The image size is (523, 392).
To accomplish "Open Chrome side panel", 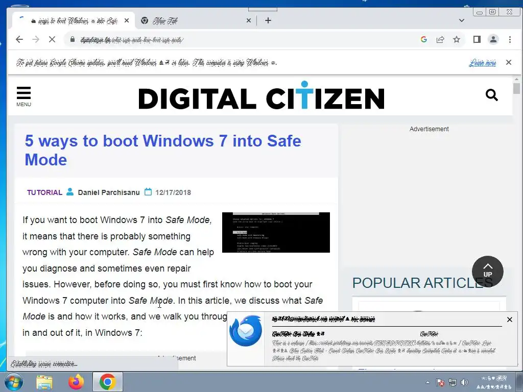I will tap(477, 39).
